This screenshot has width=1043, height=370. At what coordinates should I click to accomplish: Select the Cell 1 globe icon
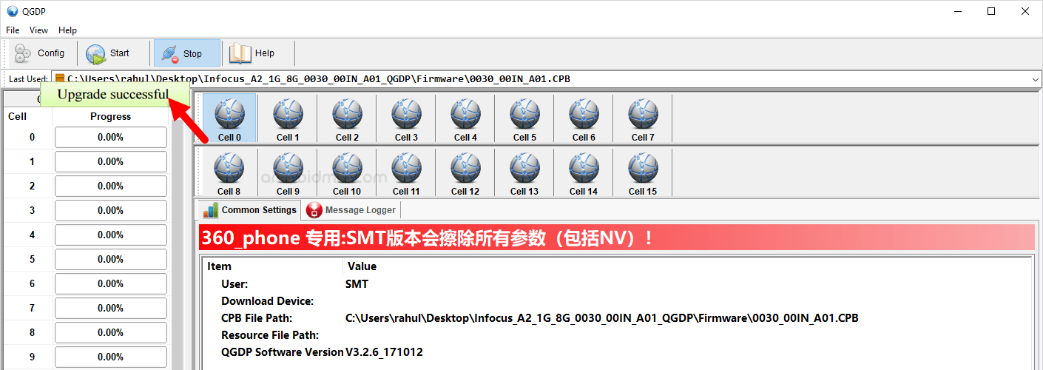[x=288, y=114]
